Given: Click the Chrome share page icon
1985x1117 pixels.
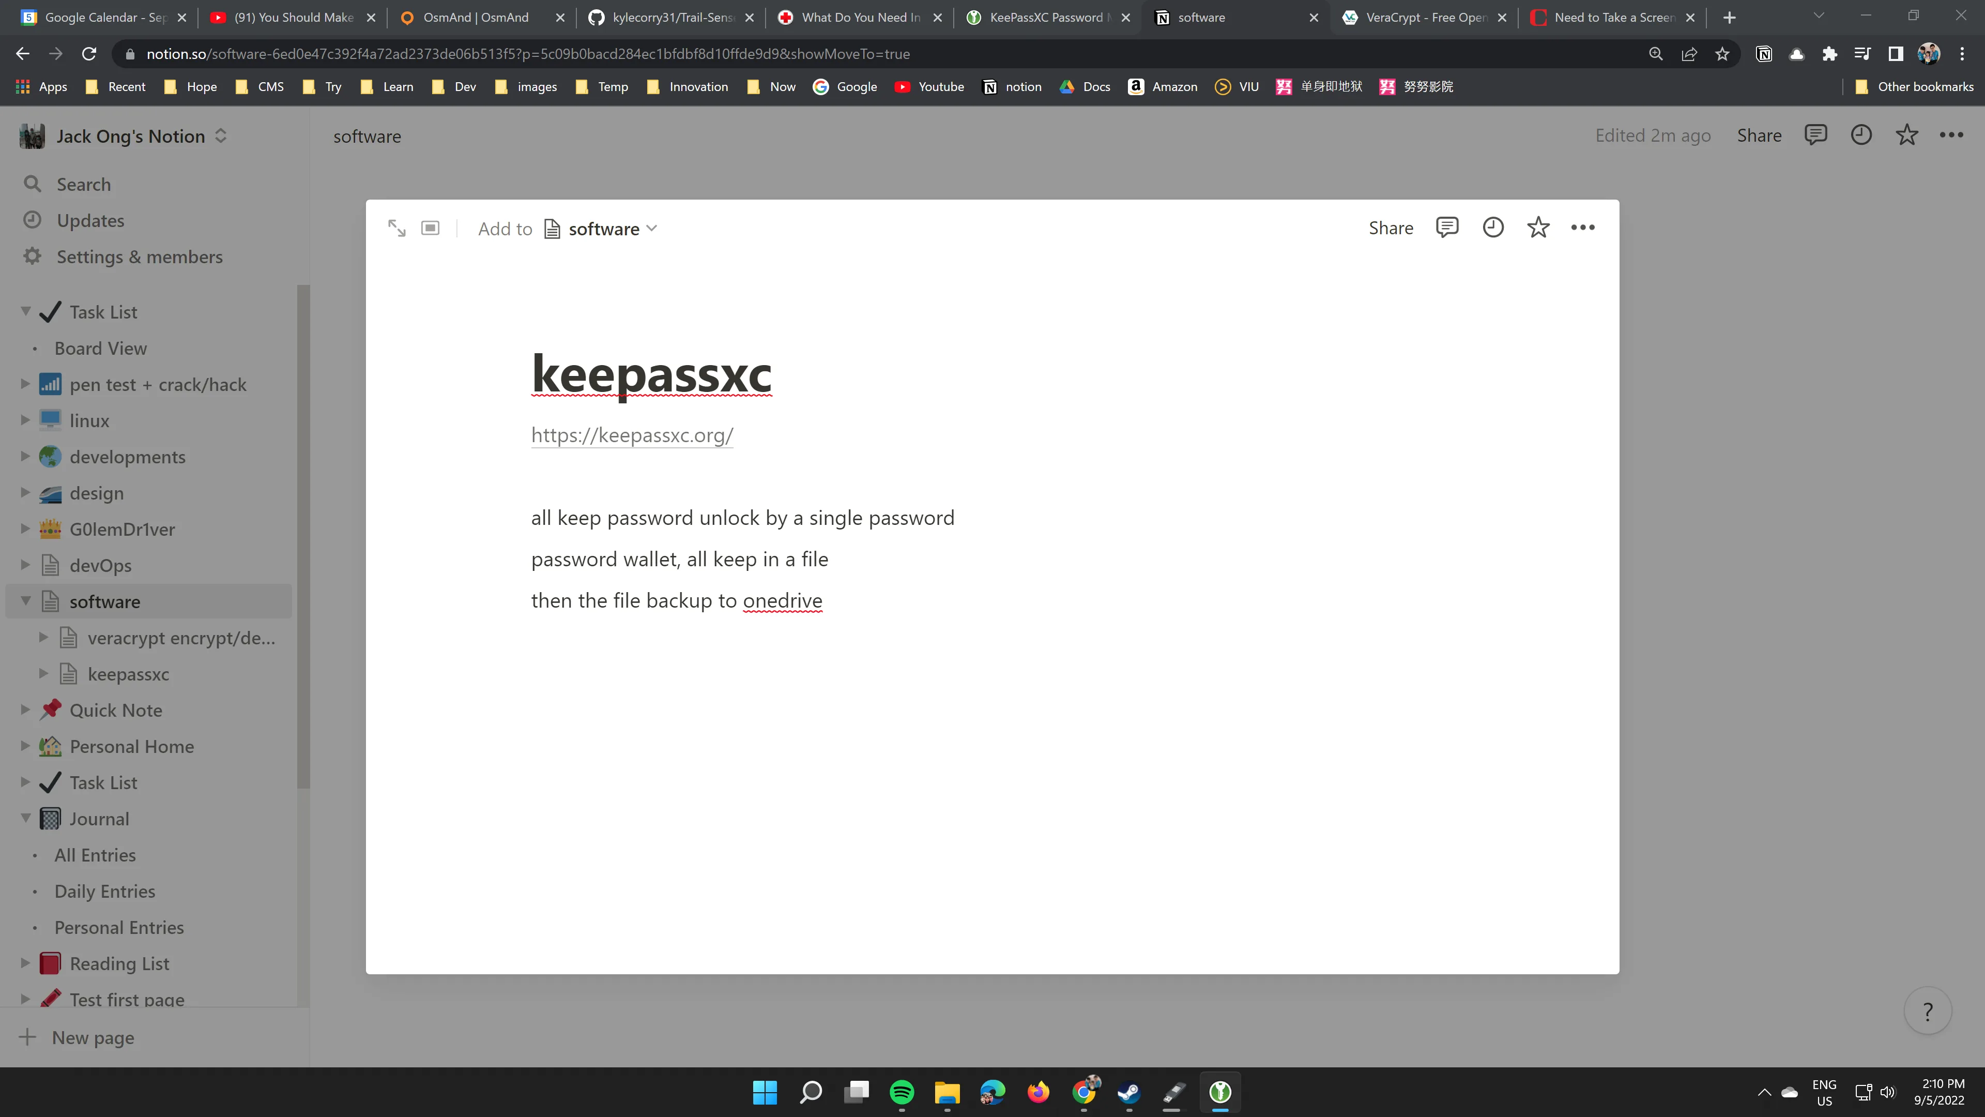Looking at the screenshot, I should [x=1689, y=54].
